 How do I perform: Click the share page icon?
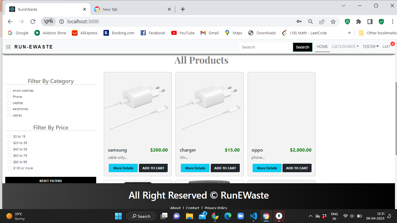(322, 21)
